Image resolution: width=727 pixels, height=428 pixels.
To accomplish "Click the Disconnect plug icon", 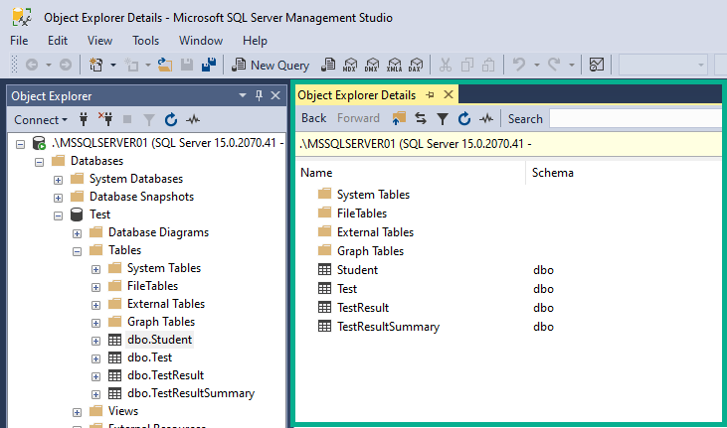I will click(105, 119).
